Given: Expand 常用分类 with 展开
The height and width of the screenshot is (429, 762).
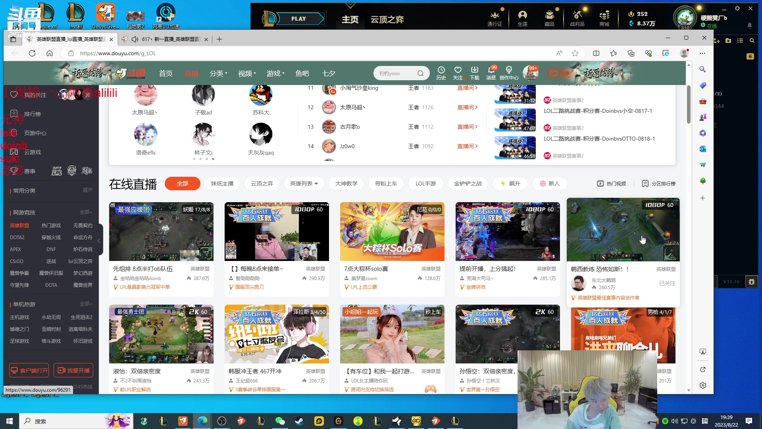Looking at the screenshot, I should pyautogui.click(x=87, y=190).
